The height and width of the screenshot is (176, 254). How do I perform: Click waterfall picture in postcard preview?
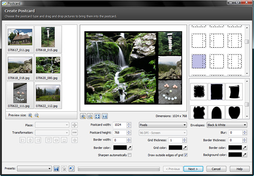121,67
